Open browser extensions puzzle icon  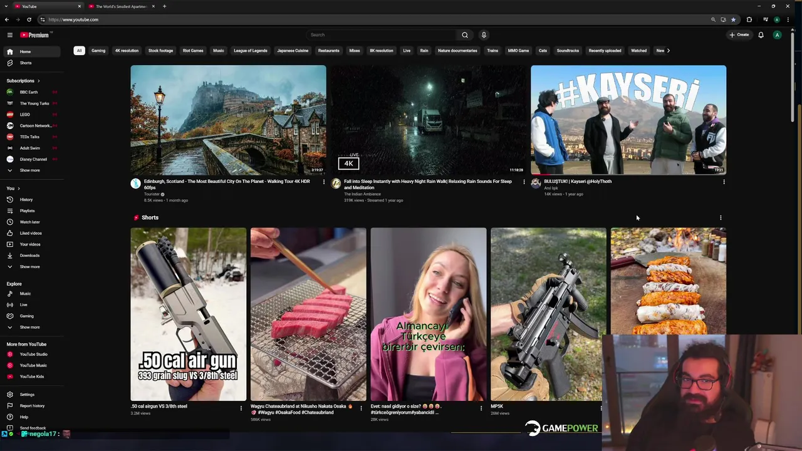(749, 19)
